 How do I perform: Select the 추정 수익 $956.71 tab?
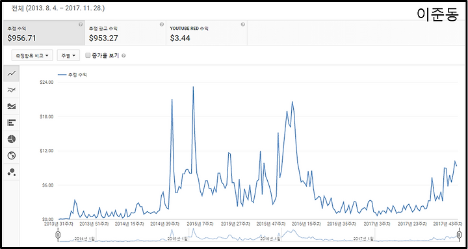point(44,33)
